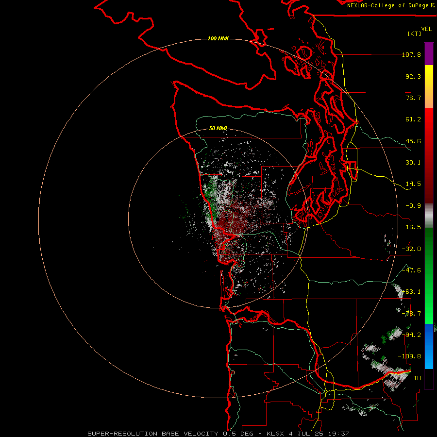Screen dimensions: 437x437
Task: Select the -32.0 legend value
Action: 411,249
